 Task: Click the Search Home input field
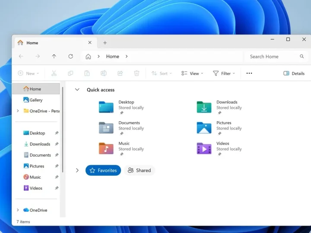click(x=276, y=57)
